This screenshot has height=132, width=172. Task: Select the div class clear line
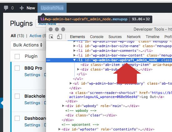(x=91, y=115)
